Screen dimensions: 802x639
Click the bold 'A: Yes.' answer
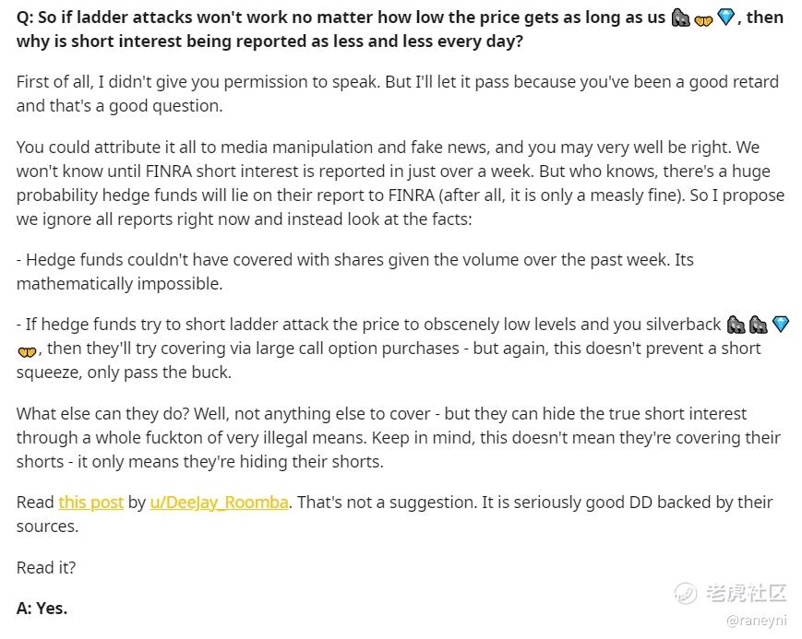click(x=42, y=609)
